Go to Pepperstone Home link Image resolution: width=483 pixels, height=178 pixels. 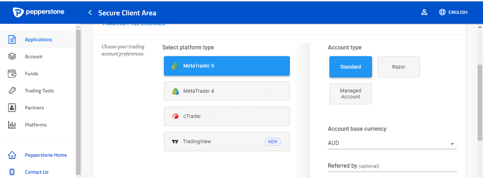tap(46, 155)
